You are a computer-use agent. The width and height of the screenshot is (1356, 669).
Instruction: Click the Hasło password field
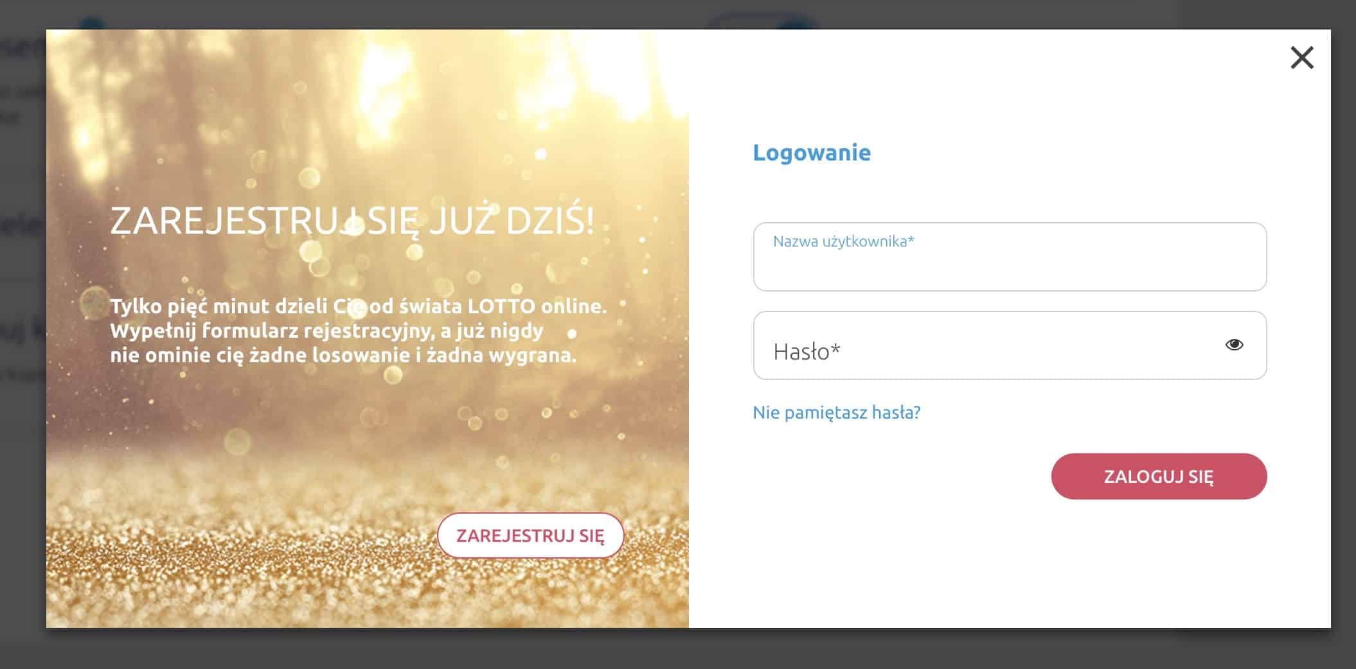click(1010, 345)
